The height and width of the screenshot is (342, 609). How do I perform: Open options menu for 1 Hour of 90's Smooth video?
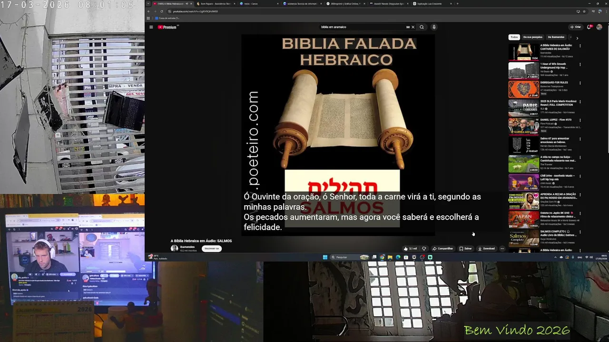click(x=580, y=64)
